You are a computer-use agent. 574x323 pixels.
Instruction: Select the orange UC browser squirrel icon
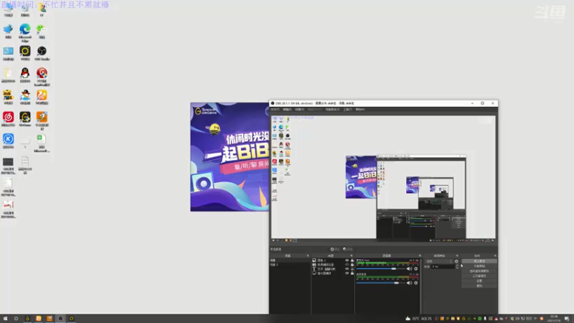pos(42,95)
